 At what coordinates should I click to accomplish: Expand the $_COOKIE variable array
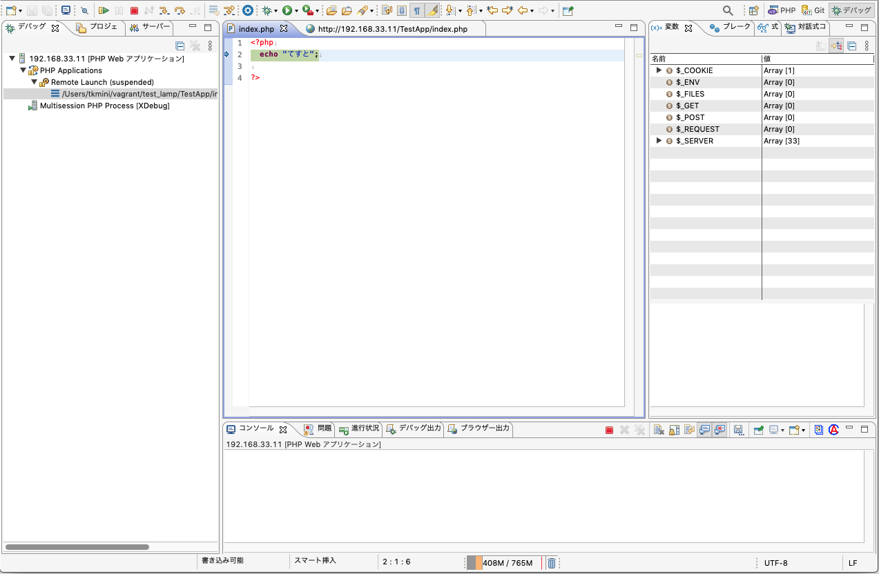coord(659,70)
